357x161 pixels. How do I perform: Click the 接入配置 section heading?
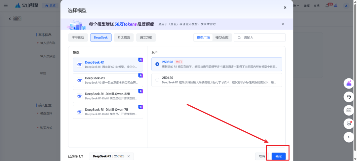[x=45, y=105]
